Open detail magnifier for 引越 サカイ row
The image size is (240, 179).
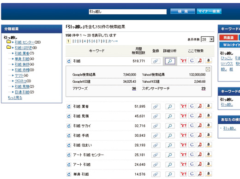170,126
